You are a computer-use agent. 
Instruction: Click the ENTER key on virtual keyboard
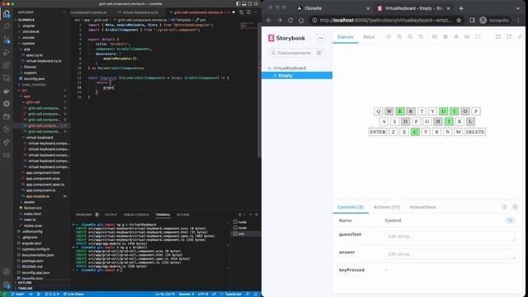(x=378, y=132)
